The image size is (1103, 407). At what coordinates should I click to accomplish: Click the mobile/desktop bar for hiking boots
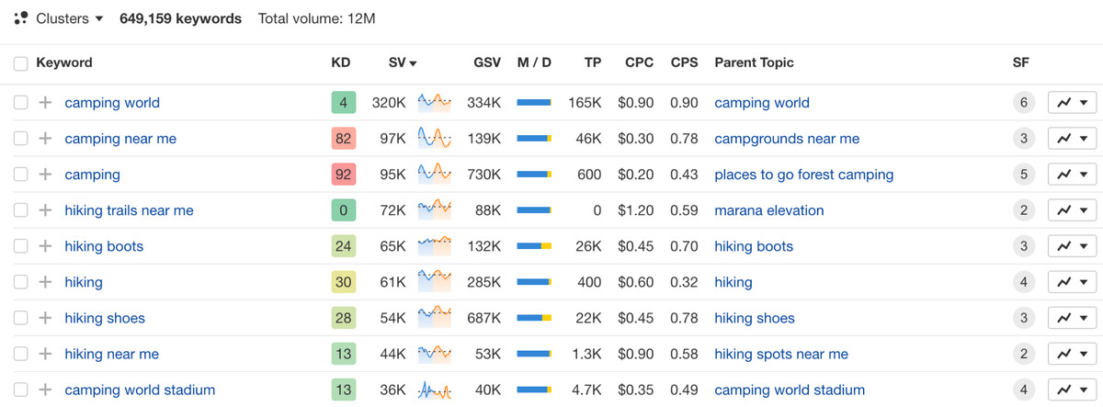click(534, 246)
